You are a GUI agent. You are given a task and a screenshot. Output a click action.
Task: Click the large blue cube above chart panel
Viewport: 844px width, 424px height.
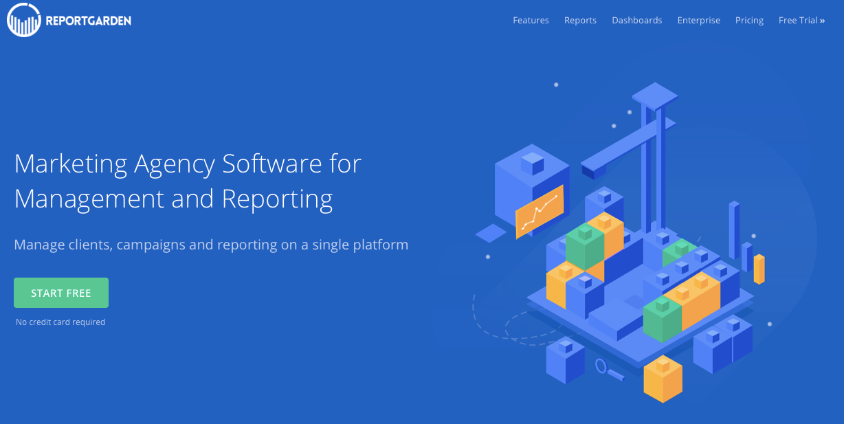[x=531, y=179]
